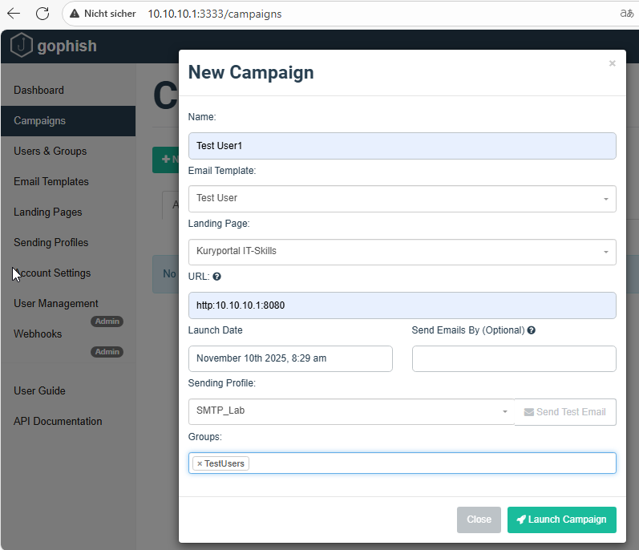Click the gray Close button
This screenshot has height=550, width=639.
point(479,520)
